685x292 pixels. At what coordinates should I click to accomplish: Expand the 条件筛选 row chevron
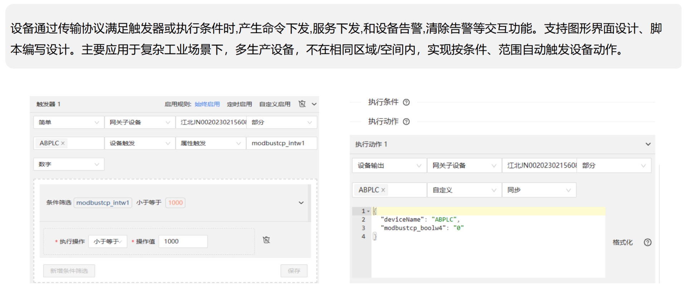[301, 203]
